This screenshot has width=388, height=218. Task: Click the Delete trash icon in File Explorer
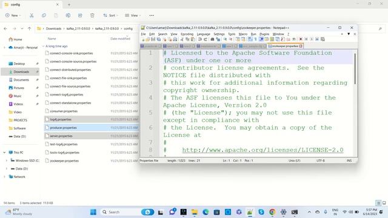pyautogui.click(x=92, y=15)
